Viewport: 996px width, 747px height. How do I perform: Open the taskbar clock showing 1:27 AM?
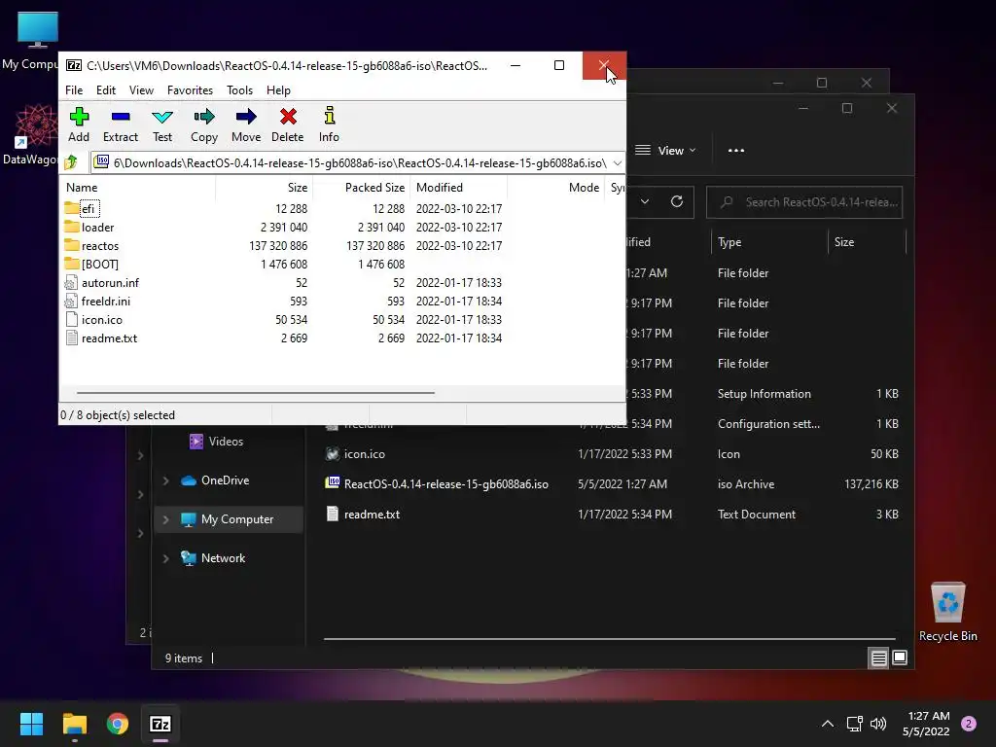pyautogui.click(x=926, y=724)
